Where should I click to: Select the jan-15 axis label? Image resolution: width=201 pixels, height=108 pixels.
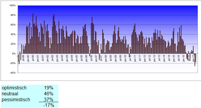(174, 58)
